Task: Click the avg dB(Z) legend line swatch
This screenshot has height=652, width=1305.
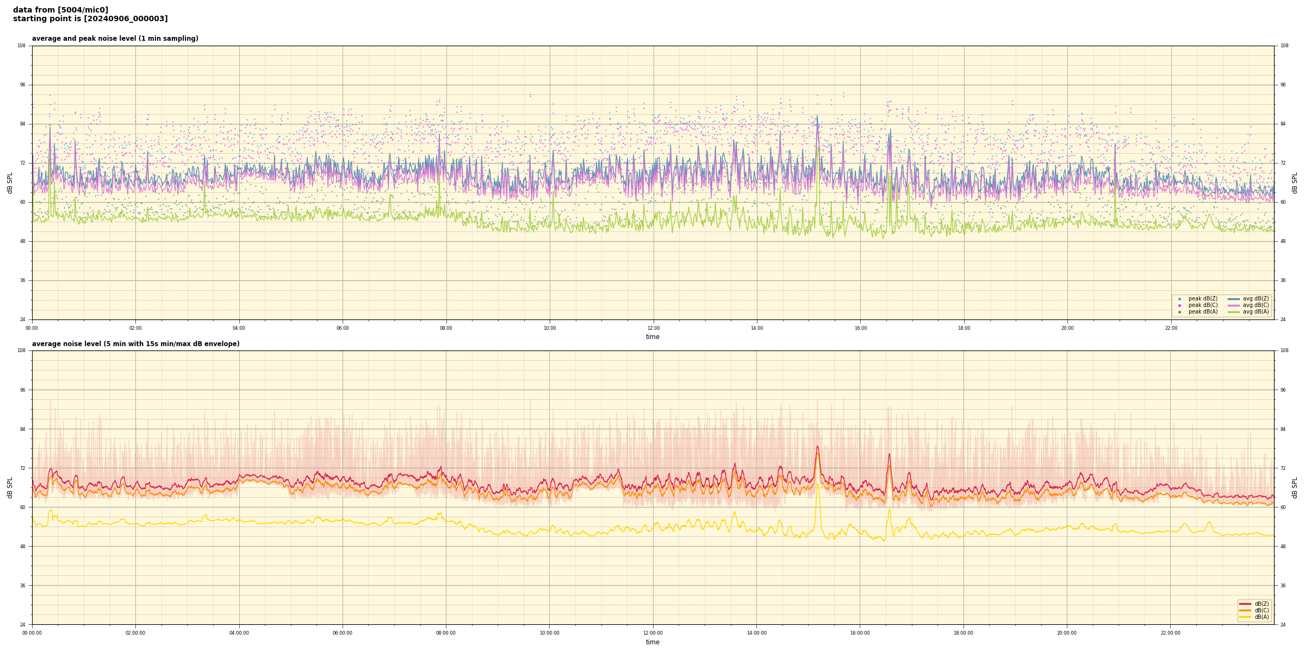Action: (1233, 299)
